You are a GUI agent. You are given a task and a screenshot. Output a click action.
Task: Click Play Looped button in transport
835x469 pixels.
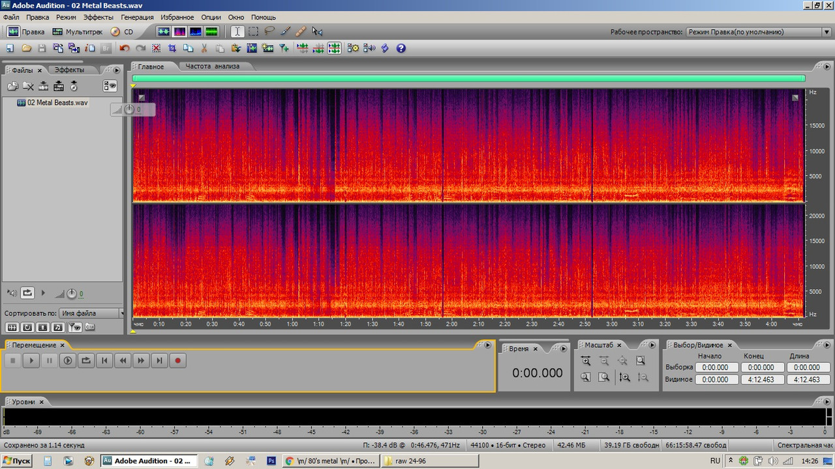(85, 360)
